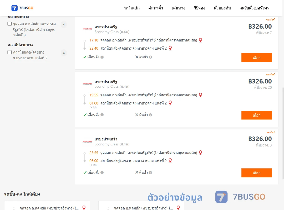This screenshot has width=284, height=210.
Task: Click operator logo of the 17:10 trip
Action: 87,29
